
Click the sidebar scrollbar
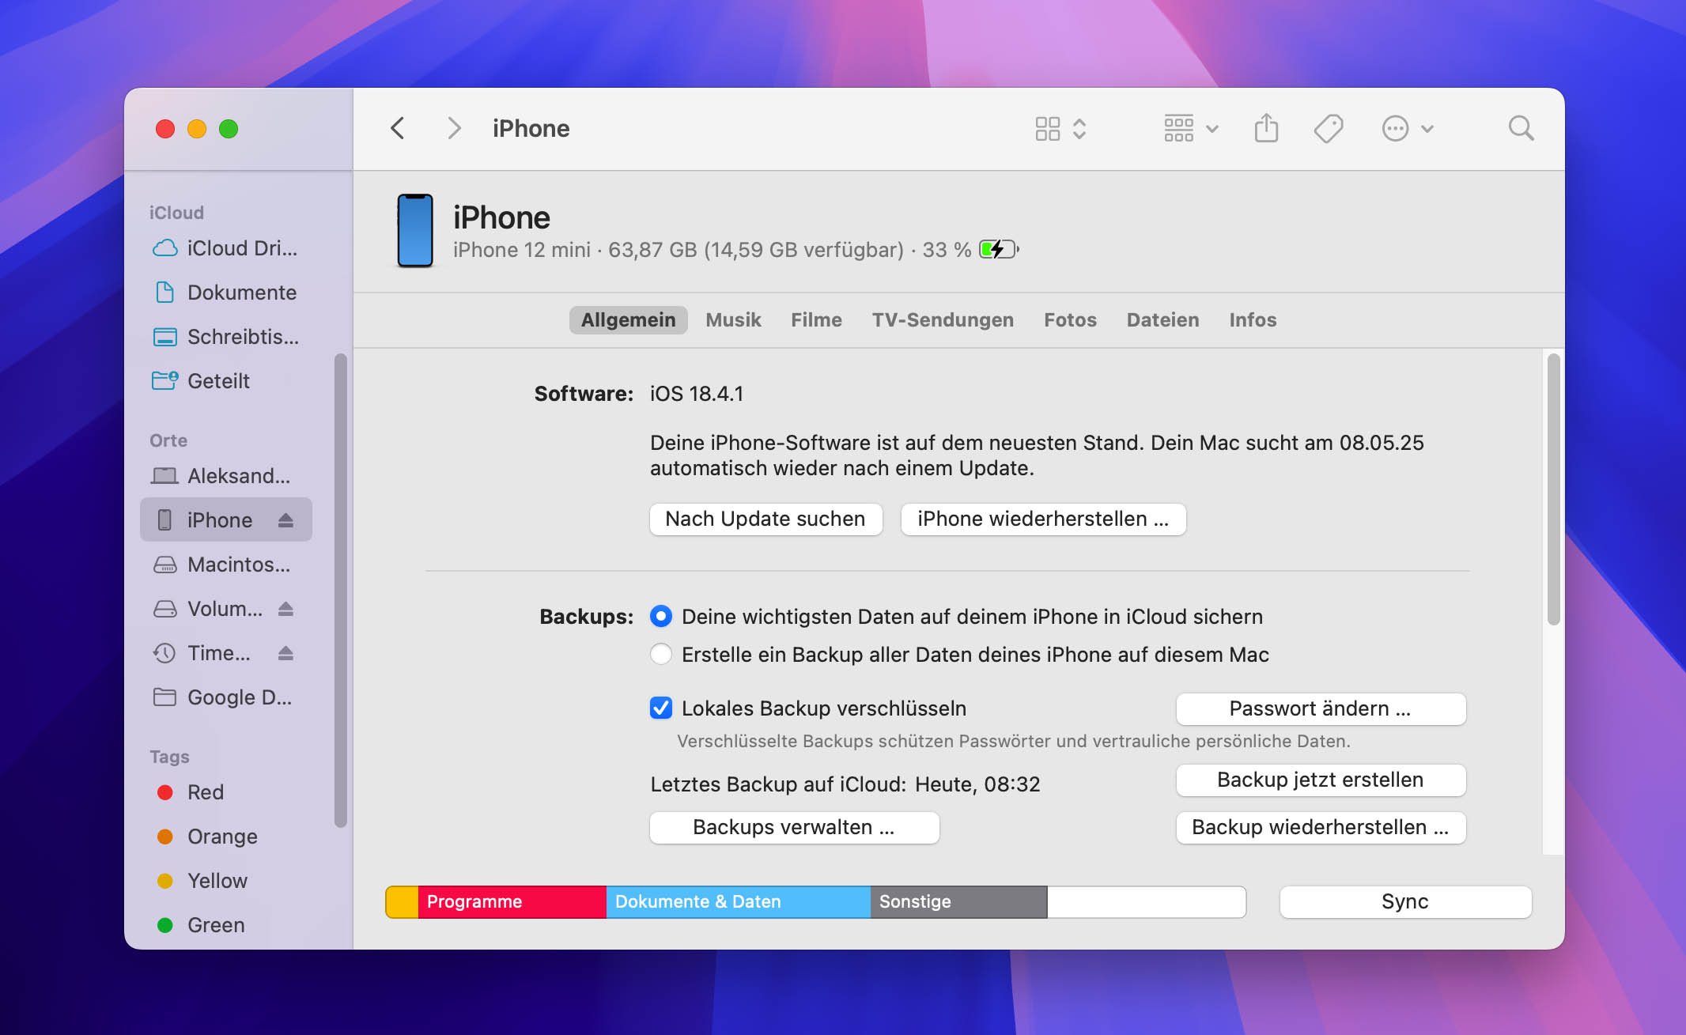click(341, 590)
